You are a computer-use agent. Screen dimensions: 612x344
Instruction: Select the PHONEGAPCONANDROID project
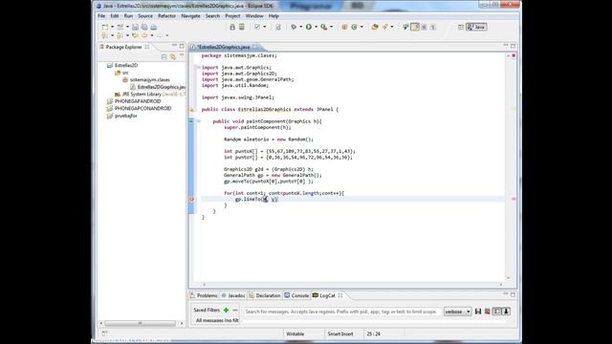pyautogui.click(x=142, y=108)
